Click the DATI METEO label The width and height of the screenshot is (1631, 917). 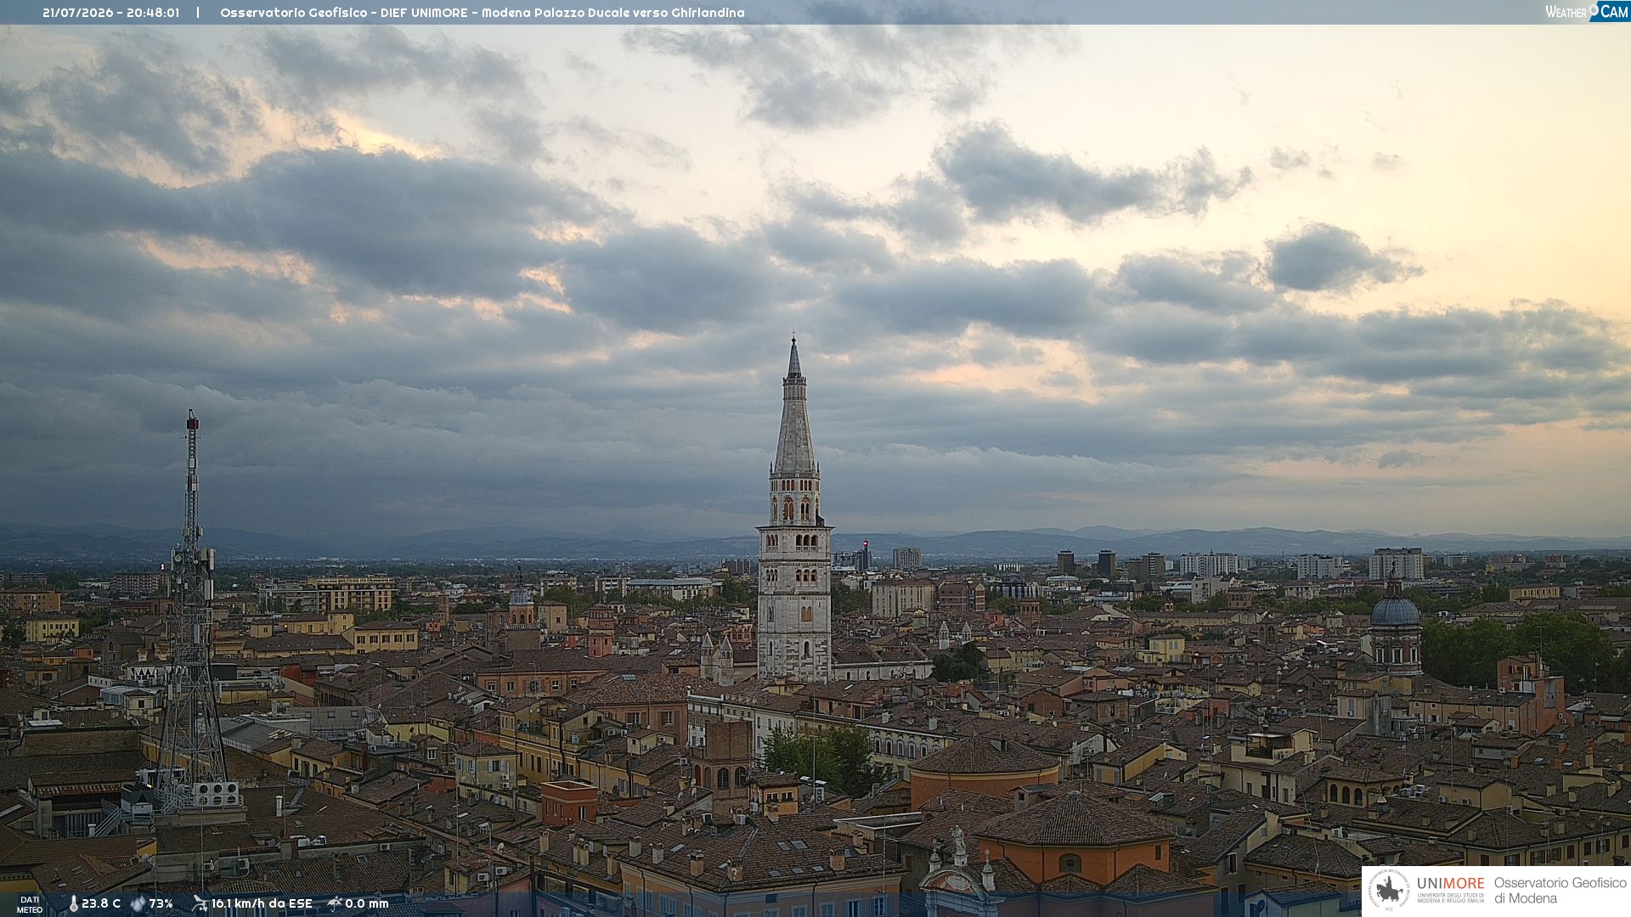(x=30, y=904)
